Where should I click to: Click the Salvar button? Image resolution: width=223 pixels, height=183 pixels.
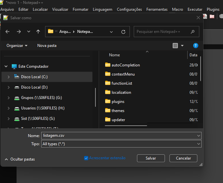click(x=151, y=158)
